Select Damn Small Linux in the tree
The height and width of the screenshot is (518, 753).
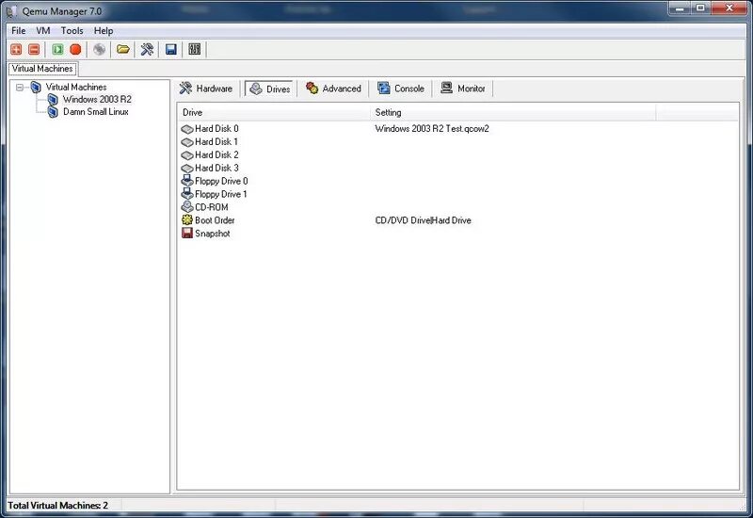coord(96,112)
